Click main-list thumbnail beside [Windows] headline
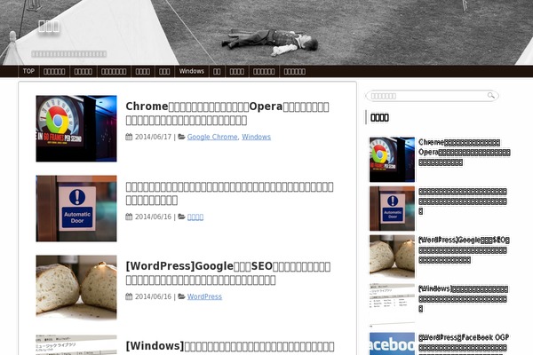 [x=76, y=345]
